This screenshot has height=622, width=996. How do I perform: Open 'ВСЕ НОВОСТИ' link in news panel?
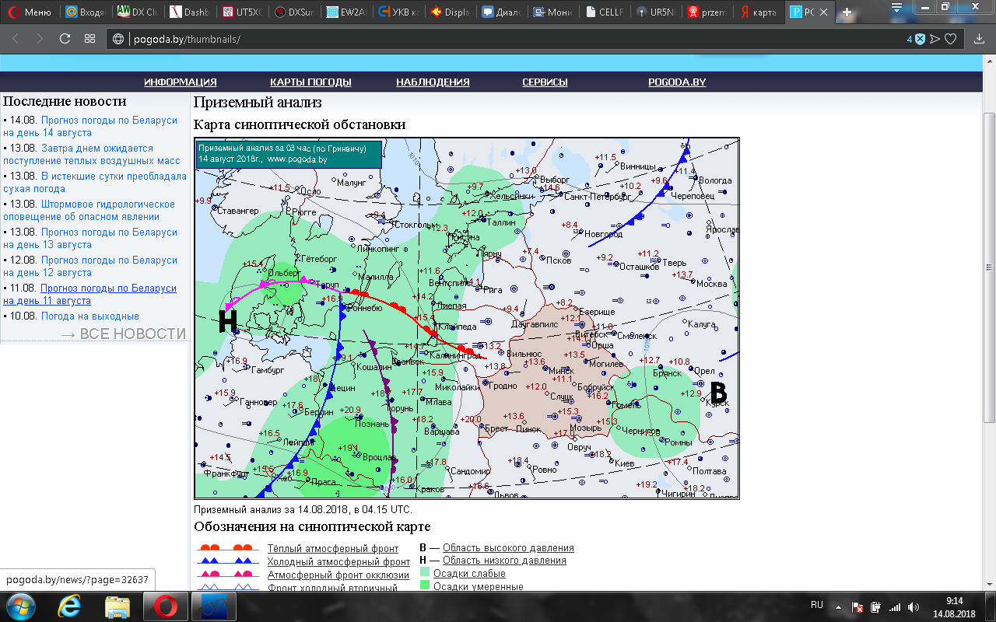123,334
